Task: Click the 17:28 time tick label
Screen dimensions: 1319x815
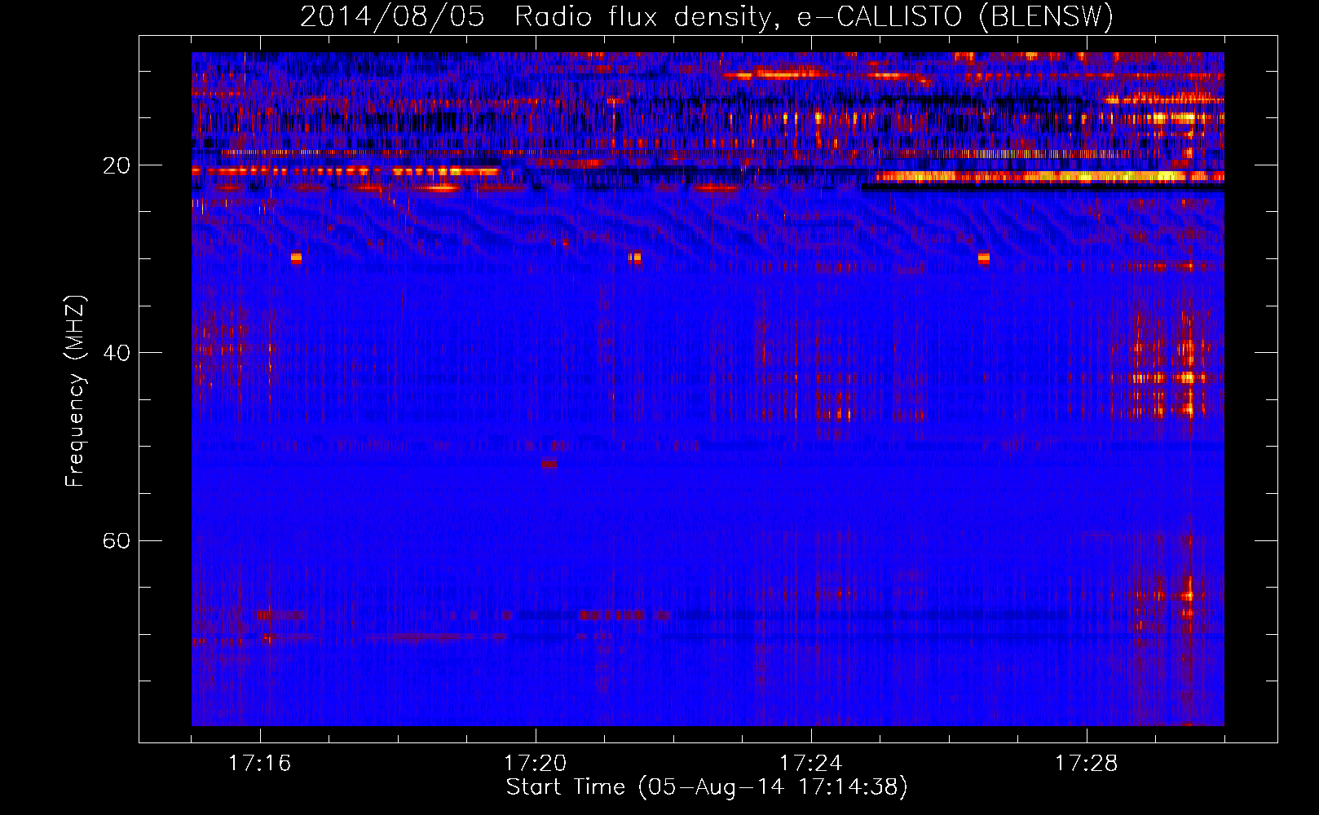Action: tap(1086, 763)
